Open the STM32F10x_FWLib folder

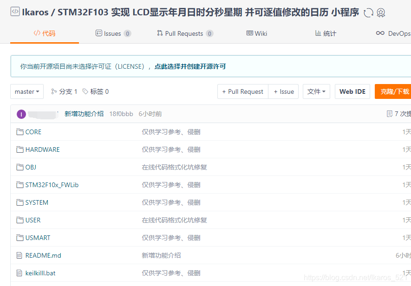tap(52, 185)
